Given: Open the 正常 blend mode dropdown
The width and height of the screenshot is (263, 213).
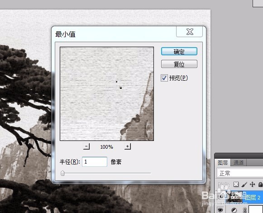Looking at the screenshot, I should (240, 173).
